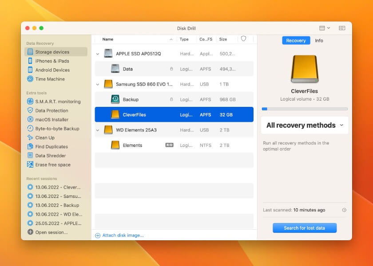Click the Time Machine sidebar item

(50, 79)
